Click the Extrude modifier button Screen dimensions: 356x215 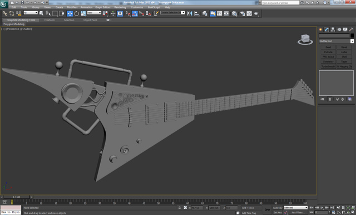click(x=328, y=52)
